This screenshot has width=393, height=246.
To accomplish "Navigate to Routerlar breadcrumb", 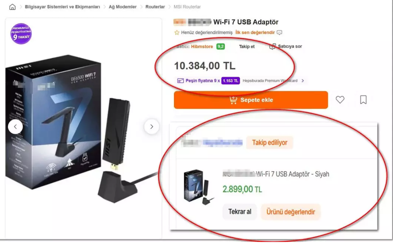I will tap(155, 7).
